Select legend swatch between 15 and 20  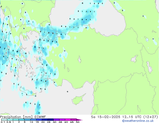(39, 120)
